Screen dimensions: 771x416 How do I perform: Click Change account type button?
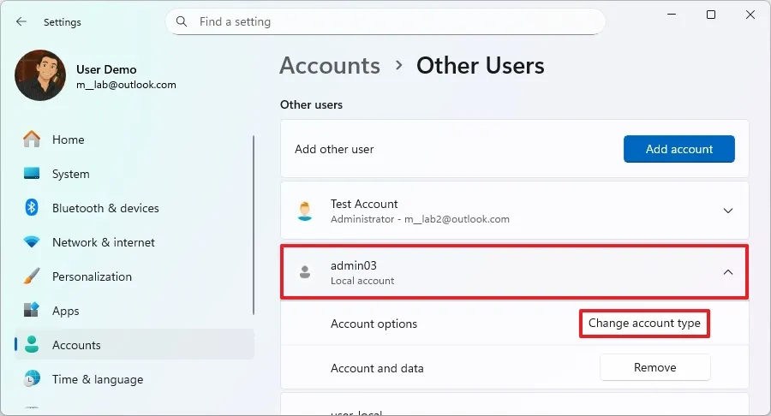pyautogui.click(x=644, y=324)
